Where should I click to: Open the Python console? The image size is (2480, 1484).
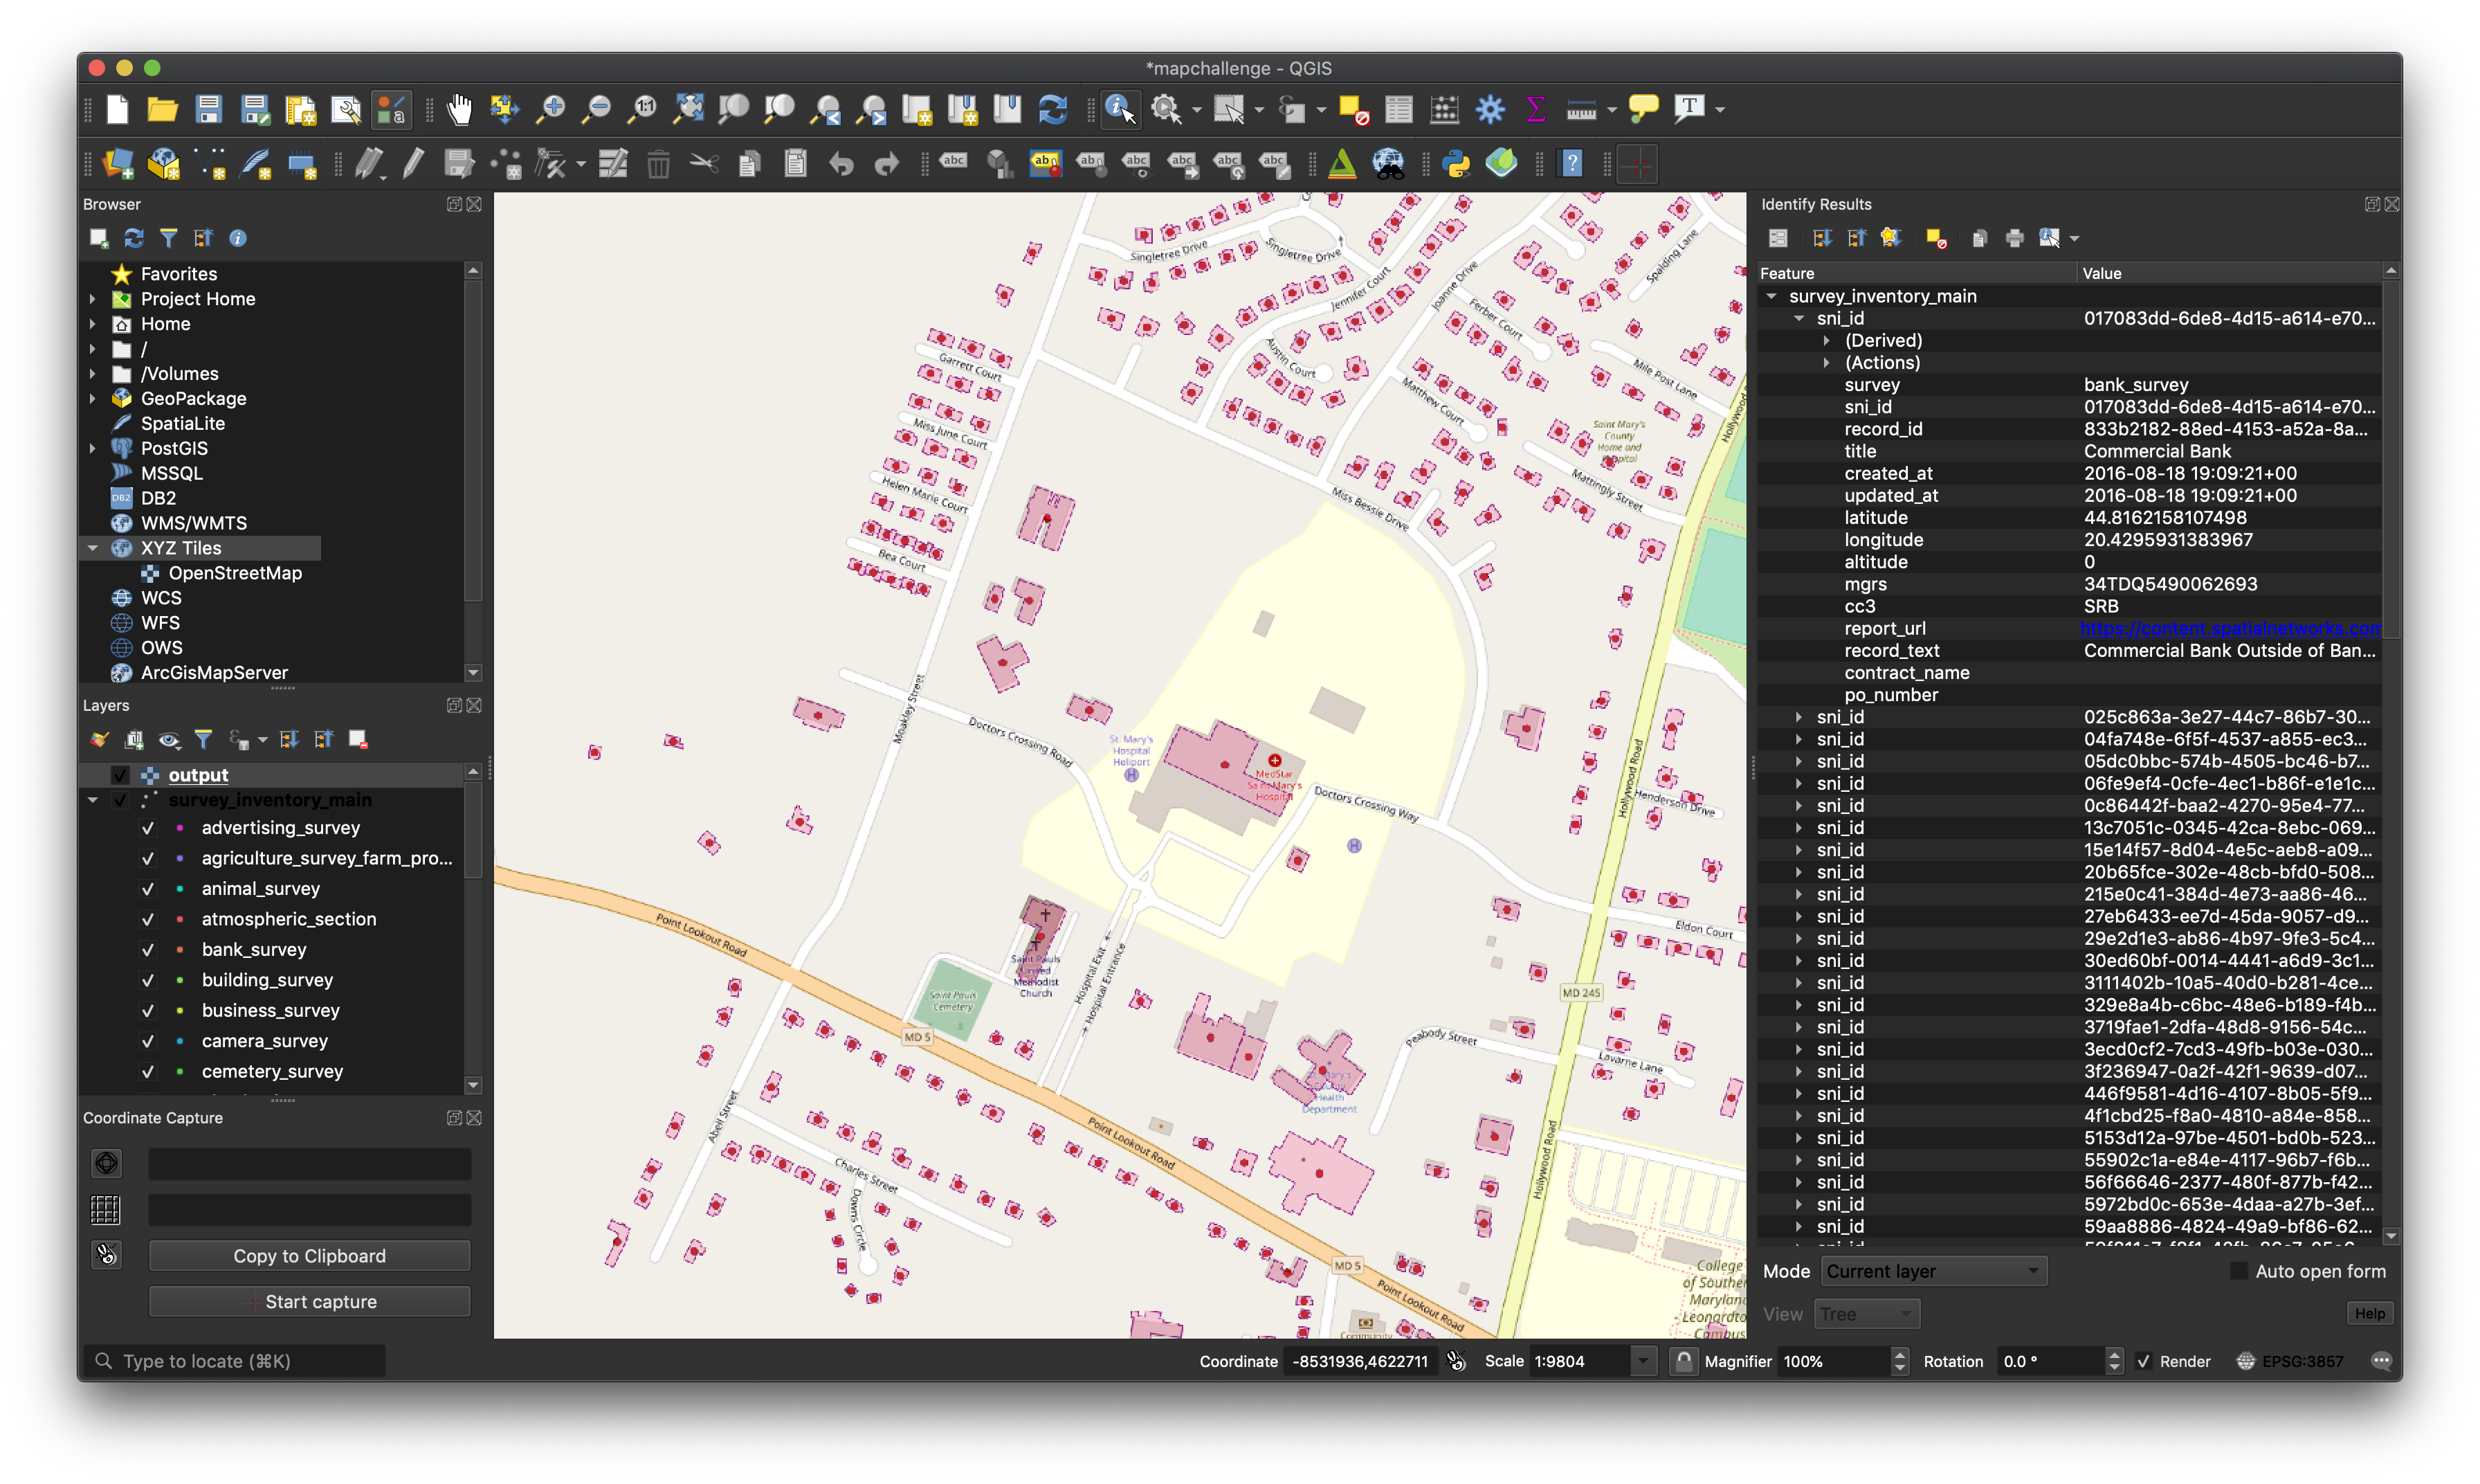[1457, 163]
